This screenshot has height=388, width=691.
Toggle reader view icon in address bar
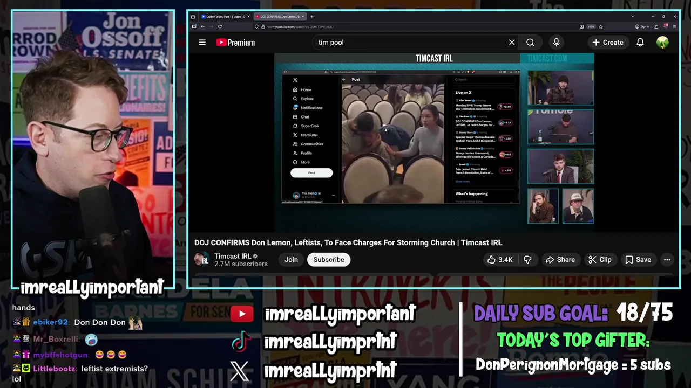coord(581,26)
